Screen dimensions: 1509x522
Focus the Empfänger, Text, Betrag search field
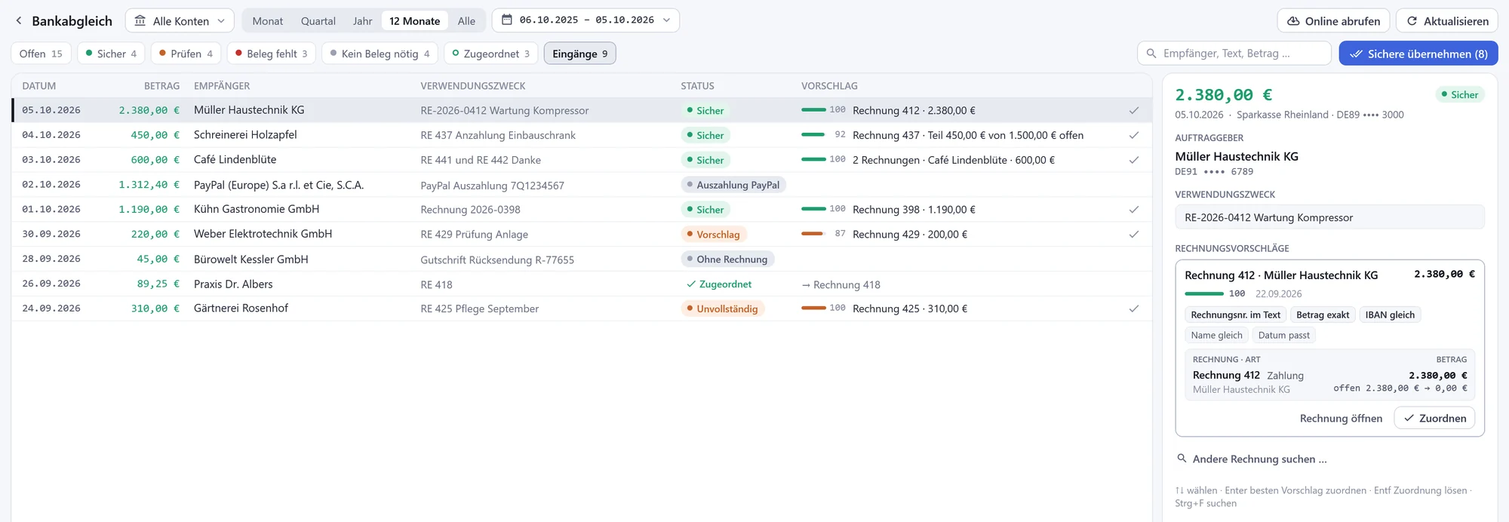point(1234,54)
